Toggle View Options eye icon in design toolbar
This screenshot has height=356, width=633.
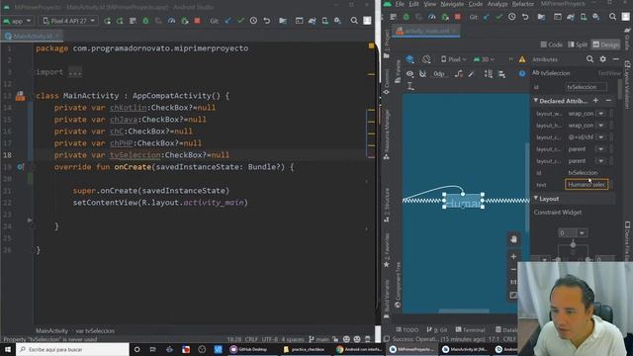point(409,74)
